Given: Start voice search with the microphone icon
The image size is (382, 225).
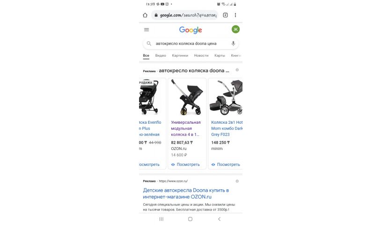Looking at the screenshot, I should 233,44.
